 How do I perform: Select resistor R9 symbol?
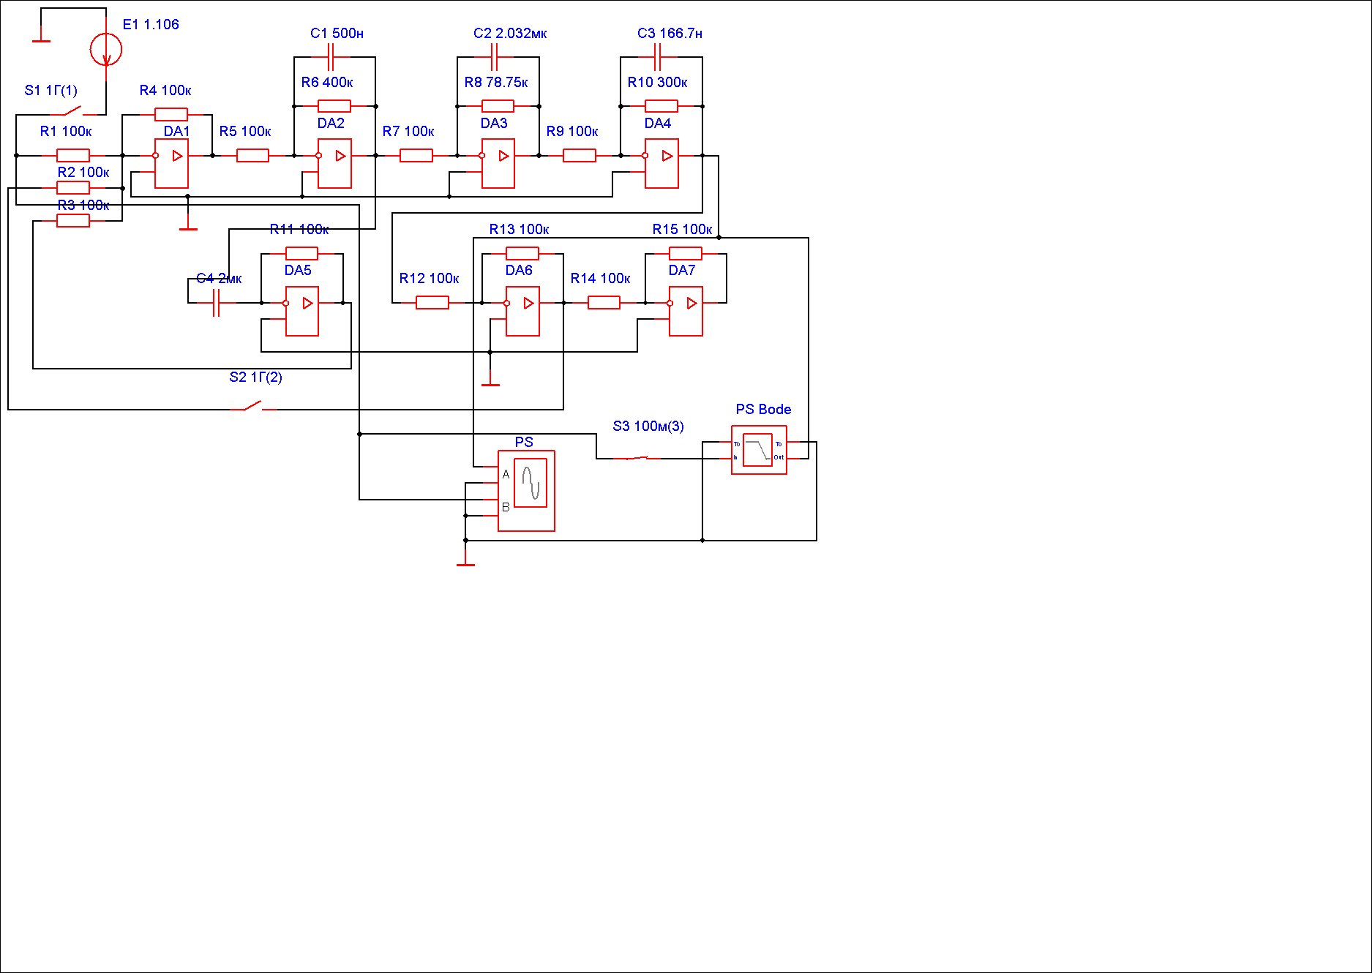tap(580, 155)
